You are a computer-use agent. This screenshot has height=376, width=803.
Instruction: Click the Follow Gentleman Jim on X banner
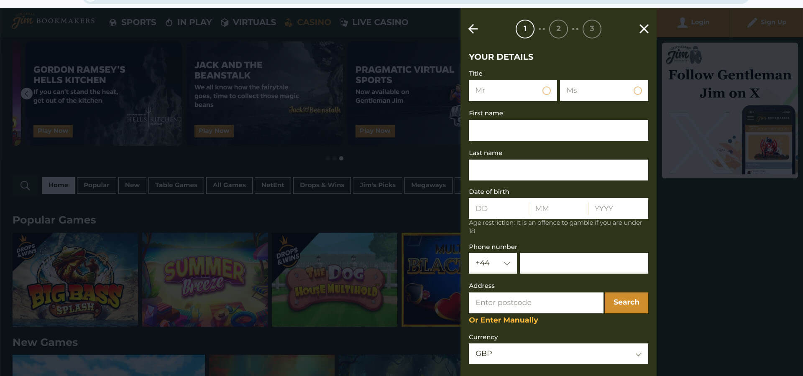point(730,110)
